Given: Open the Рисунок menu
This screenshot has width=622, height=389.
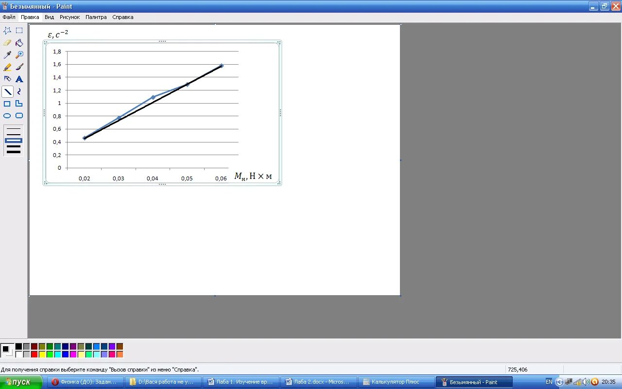Looking at the screenshot, I should tap(70, 17).
